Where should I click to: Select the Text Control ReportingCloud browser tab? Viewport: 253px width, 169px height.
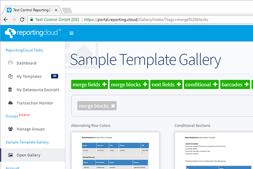pyautogui.click(x=32, y=10)
